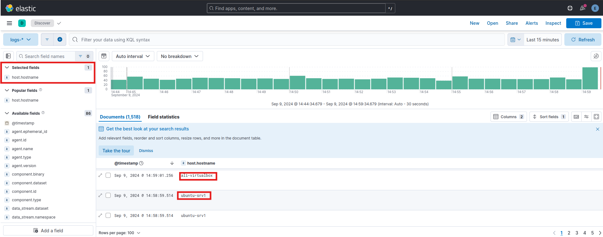
Task: Open the Sort fields popover
Action: [549, 117]
